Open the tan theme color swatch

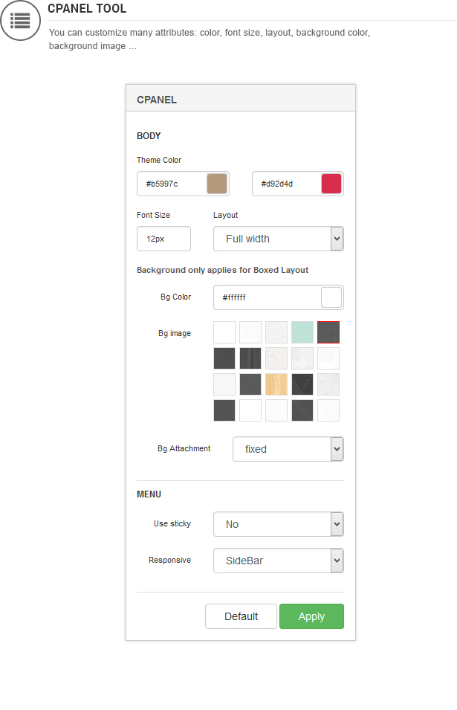[x=217, y=184]
